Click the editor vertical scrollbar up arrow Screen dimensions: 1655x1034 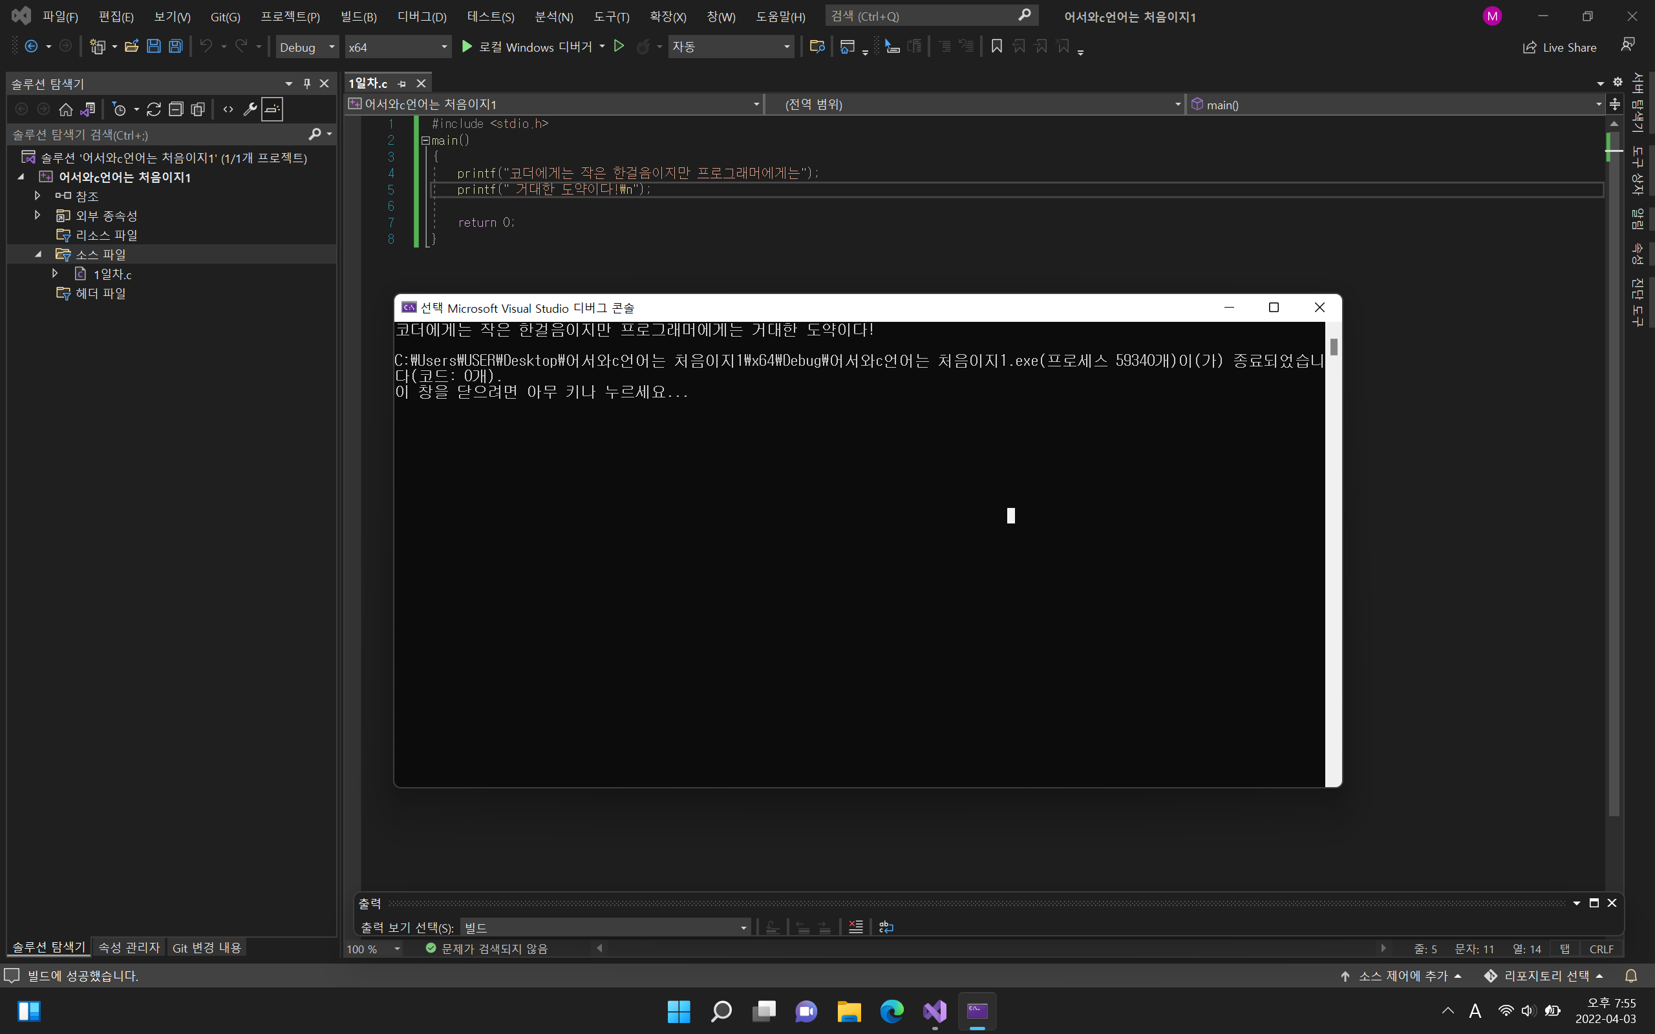pyautogui.click(x=1614, y=124)
